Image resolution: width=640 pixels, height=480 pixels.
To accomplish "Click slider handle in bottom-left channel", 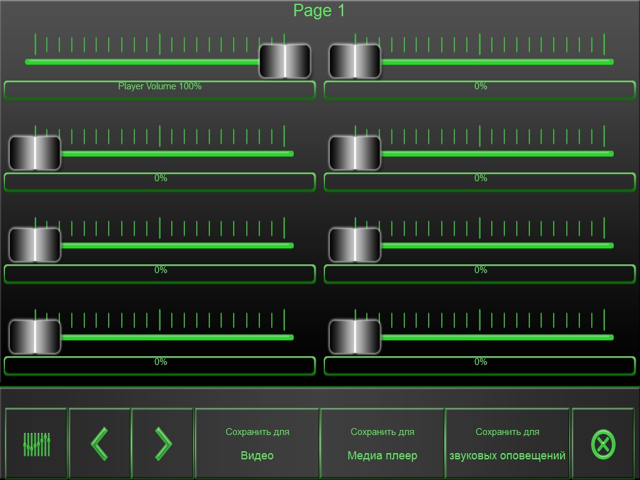I will click(x=35, y=337).
